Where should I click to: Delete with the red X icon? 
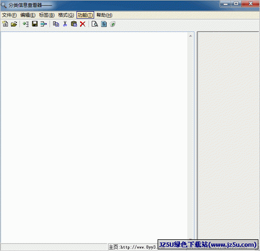83,24
